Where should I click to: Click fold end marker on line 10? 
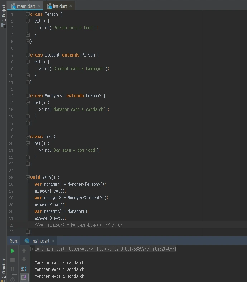pyautogui.click(x=28, y=76)
